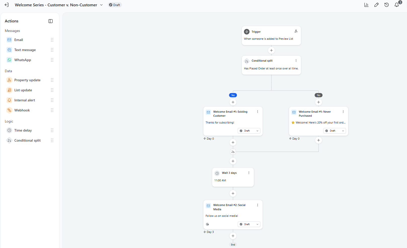Open the analytics bar chart icon
407x248 pixels.
tap(366, 5)
